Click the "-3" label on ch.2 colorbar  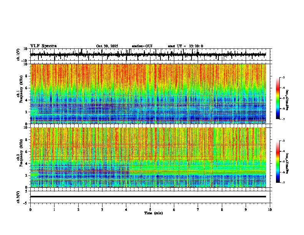click(283, 141)
